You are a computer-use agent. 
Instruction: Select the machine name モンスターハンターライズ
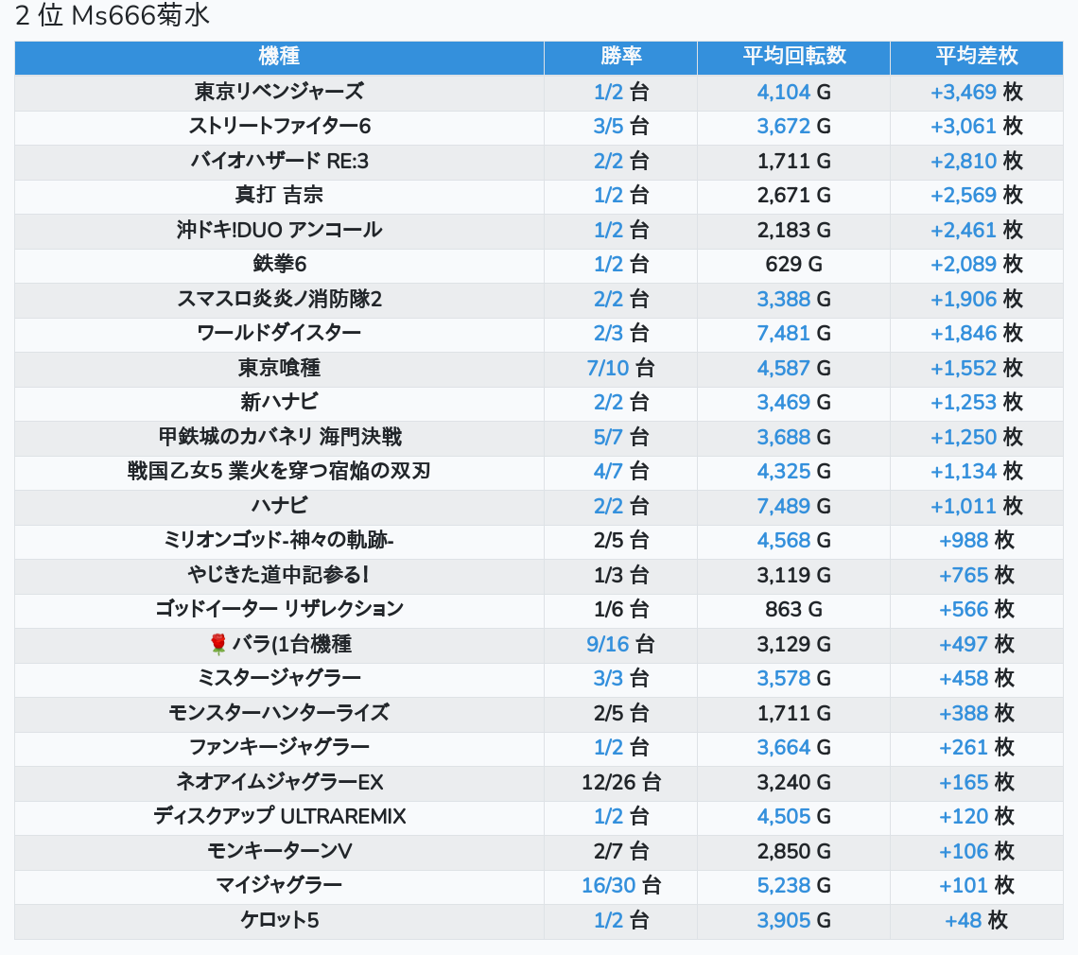tap(279, 713)
